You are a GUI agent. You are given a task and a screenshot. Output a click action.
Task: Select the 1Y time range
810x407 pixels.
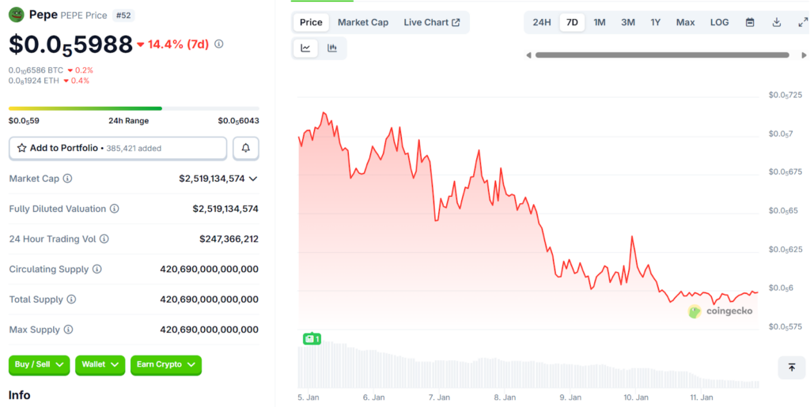click(655, 22)
